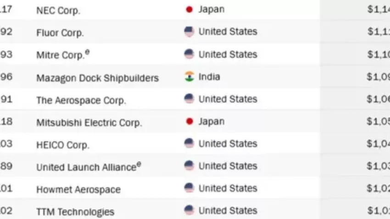Image resolution: width=390 pixels, height=219 pixels.
Task: Select United Launch Alliance company name
Action: pyautogui.click(x=86, y=167)
